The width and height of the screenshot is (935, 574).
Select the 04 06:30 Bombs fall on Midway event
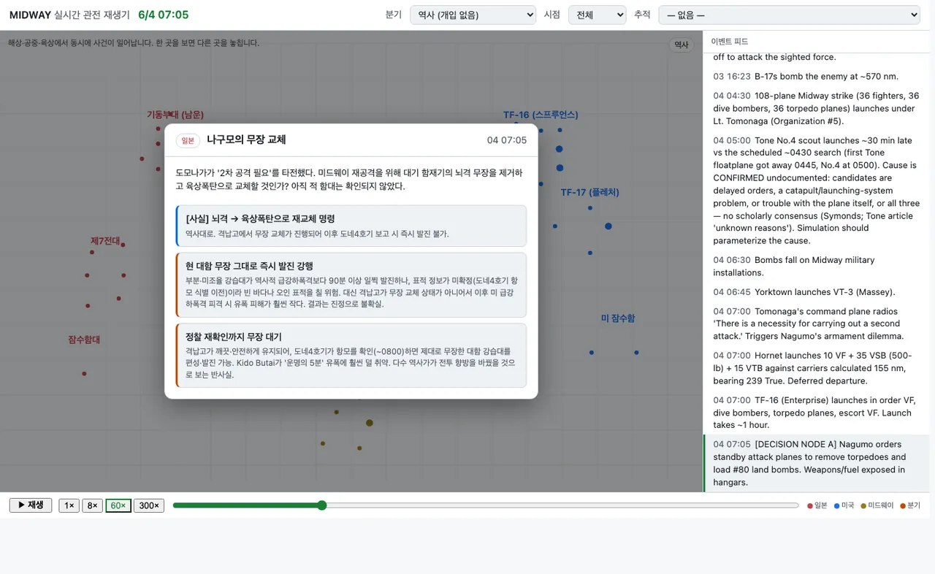817,266
